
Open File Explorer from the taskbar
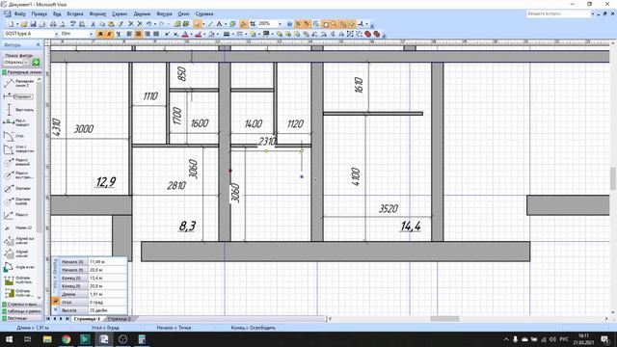[47, 339]
